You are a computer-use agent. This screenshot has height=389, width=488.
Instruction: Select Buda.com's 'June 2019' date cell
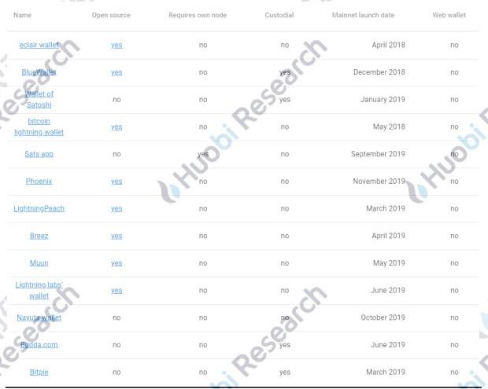tap(388, 345)
